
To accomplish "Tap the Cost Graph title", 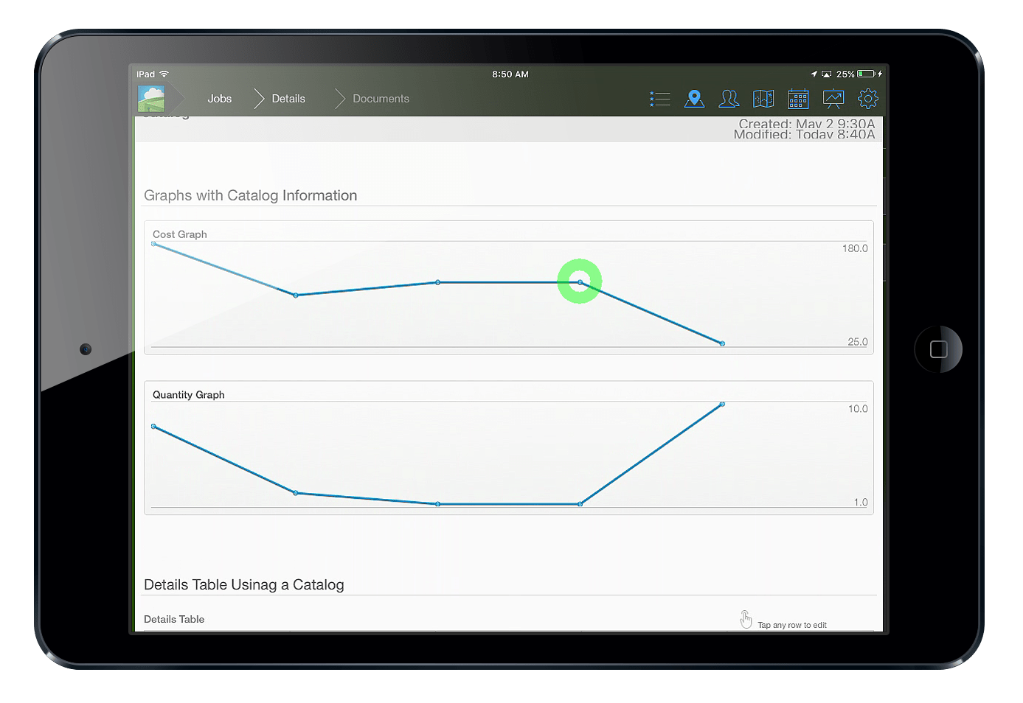I will pyautogui.click(x=180, y=234).
